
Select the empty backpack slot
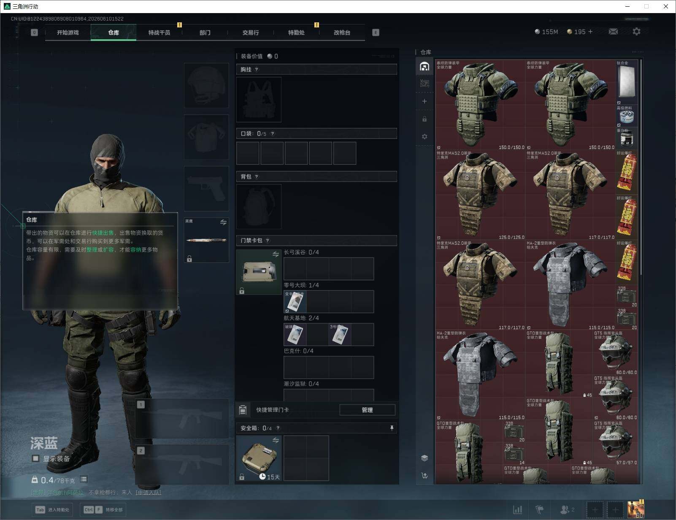click(x=259, y=207)
